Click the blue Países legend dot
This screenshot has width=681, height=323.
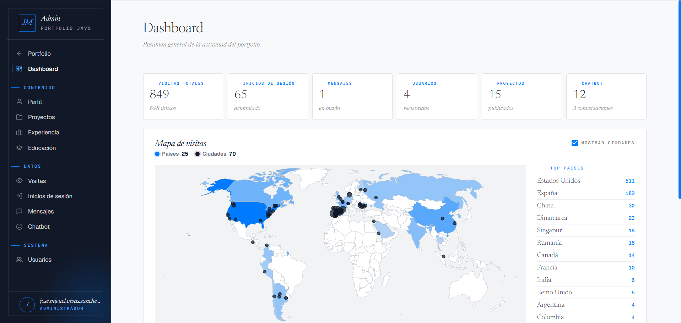click(x=157, y=154)
